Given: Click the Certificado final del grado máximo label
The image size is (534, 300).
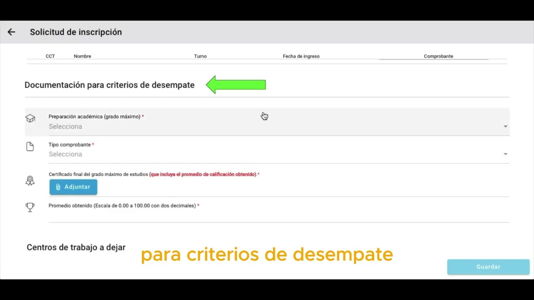Looking at the screenshot, I should [98, 175].
